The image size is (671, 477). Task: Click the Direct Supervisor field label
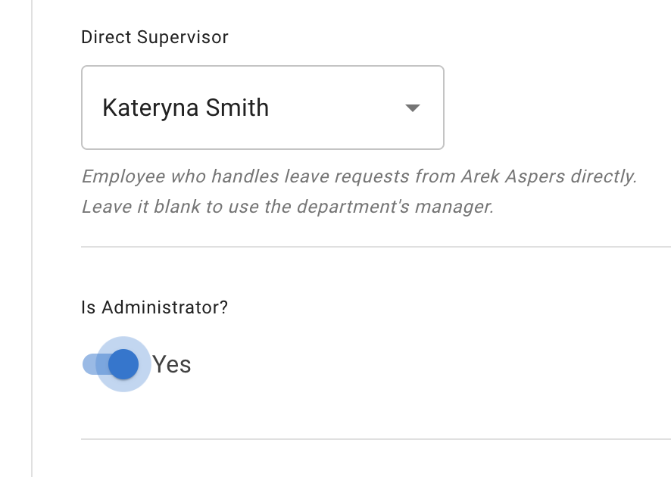tap(154, 36)
